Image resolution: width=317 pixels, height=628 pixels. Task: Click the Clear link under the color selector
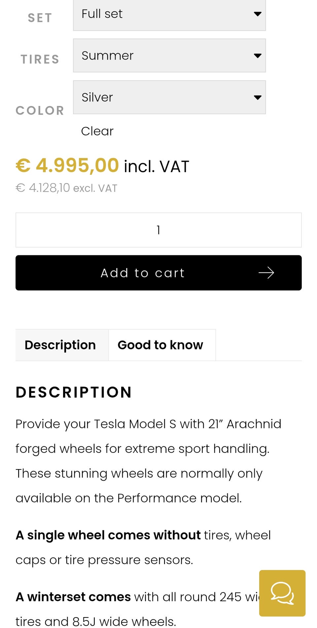pos(97,131)
